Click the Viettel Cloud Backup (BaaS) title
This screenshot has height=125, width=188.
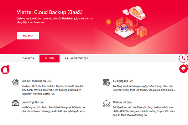(50, 12)
